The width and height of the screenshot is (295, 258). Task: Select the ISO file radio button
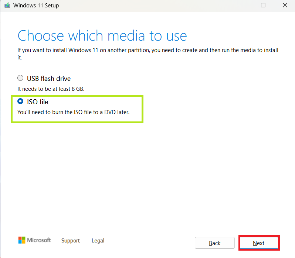(20, 101)
